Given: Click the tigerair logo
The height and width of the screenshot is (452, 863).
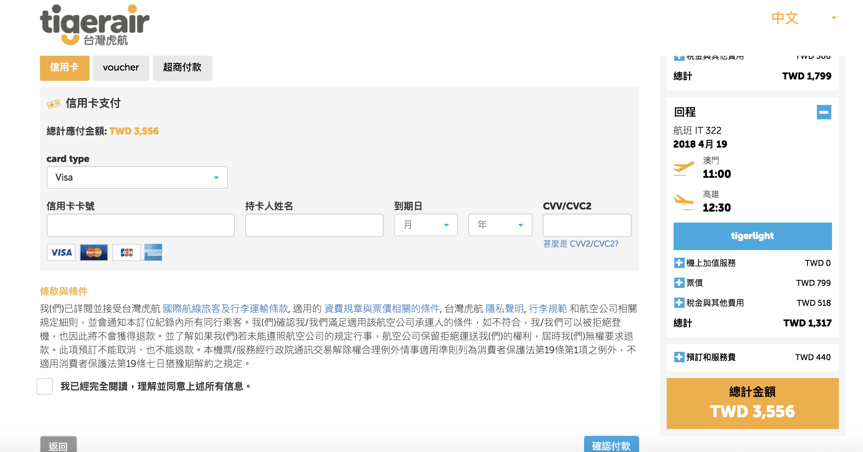Looking at the screenshot, I should (95, 25).
